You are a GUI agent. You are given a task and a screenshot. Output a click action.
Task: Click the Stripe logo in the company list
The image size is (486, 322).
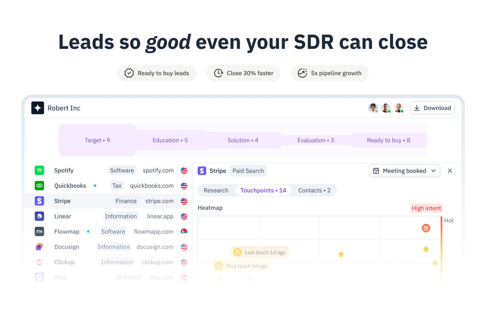pos(40,201)
